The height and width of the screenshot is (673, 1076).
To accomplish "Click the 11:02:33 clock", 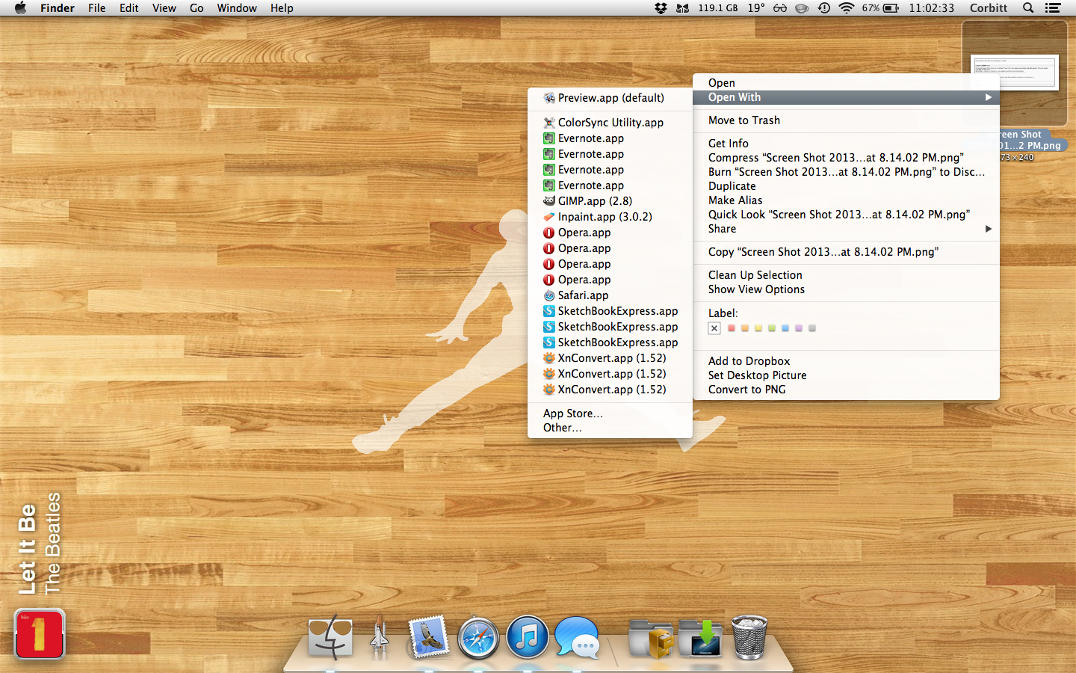I will tap(932, 8).
